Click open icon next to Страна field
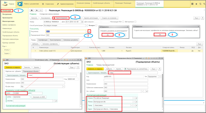 [x=136, y=98]
